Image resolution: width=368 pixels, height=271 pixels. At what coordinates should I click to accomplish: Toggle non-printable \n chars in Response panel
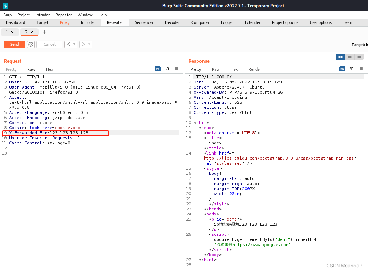(x=352, y=69)
